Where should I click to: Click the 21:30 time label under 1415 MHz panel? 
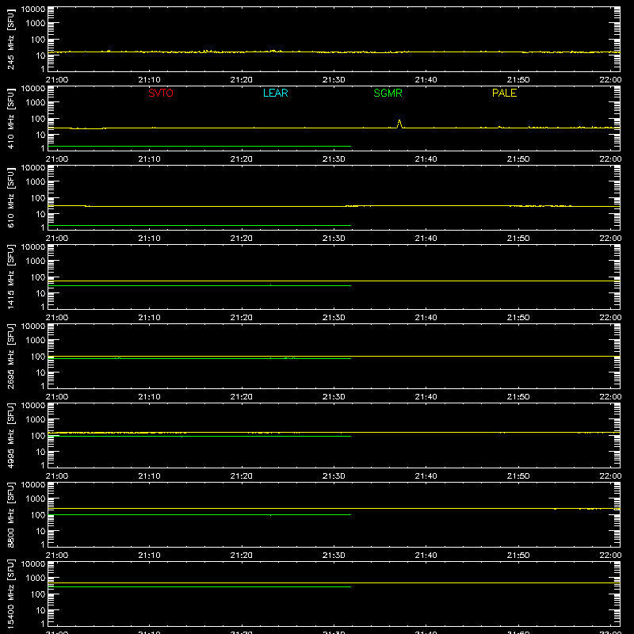(x=334, y=318)
